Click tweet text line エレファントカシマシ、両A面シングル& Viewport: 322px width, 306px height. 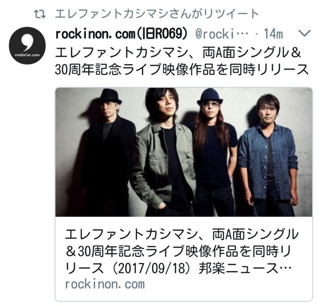[x=178, y=52]
